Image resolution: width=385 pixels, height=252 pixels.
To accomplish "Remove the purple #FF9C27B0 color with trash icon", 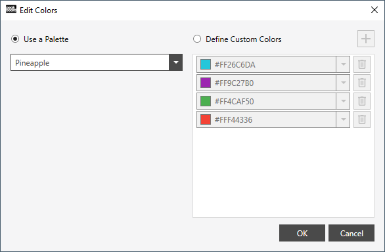I will pyautogui.click(x=361, y=83).
